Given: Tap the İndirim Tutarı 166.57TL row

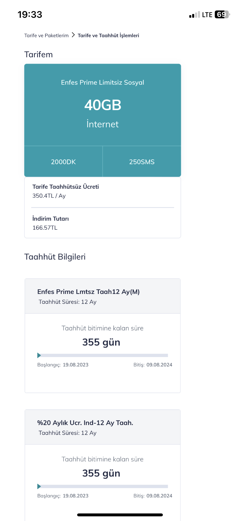Looking at the screenshot, I should [103, 223].
